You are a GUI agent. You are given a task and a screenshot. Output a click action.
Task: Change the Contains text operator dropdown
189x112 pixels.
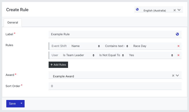(x=117, y=46)
